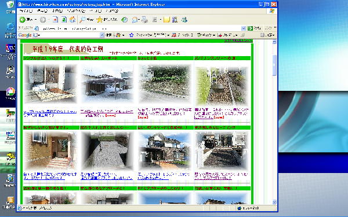Open the snowy carport photo thumbnail
Screen dimensions: 348x217
107,83
